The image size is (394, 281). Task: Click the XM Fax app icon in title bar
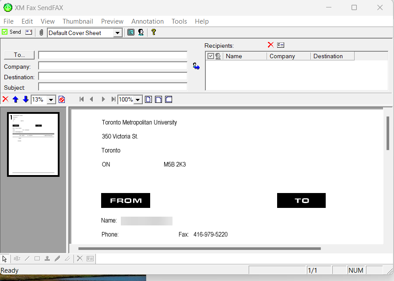click(8, 7)
